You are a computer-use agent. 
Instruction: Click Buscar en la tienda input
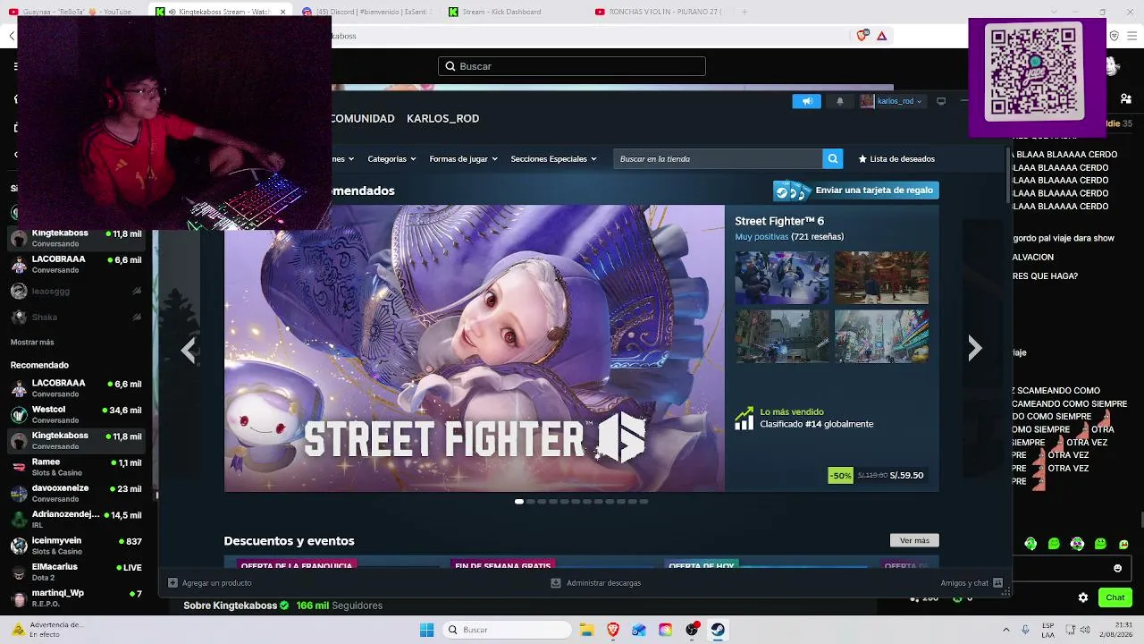click(718, 159)
